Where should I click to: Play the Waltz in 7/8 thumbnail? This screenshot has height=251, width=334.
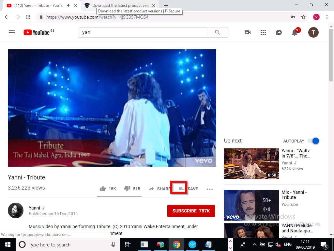251,164
